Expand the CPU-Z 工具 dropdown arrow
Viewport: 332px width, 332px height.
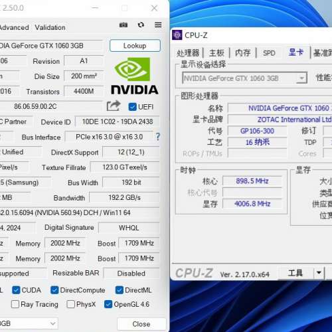(319, 272)
